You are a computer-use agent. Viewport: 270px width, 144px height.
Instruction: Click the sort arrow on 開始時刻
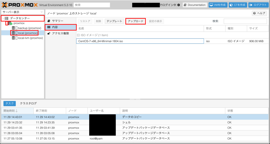[x=17, y=111]
